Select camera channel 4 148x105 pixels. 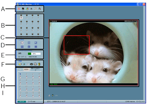pos(38,18)
